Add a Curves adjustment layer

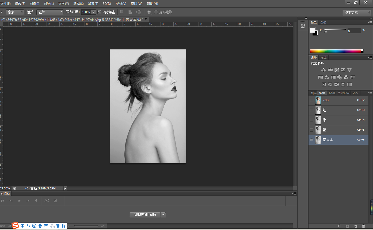(337, 70)
